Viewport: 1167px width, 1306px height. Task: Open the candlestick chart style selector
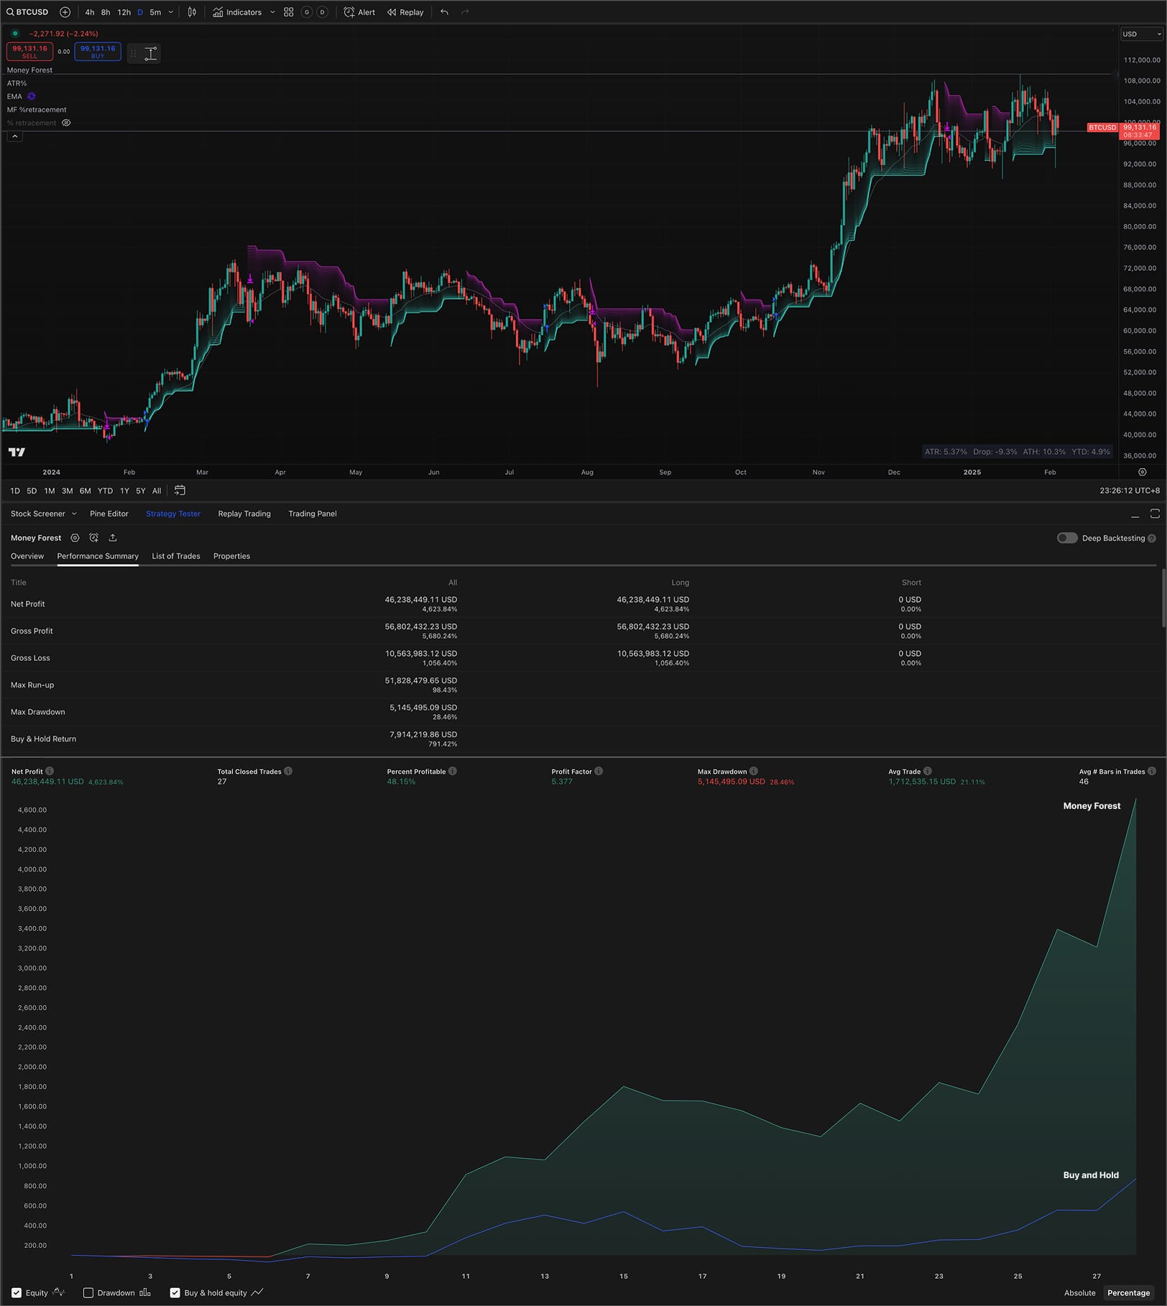coord(192,12)
